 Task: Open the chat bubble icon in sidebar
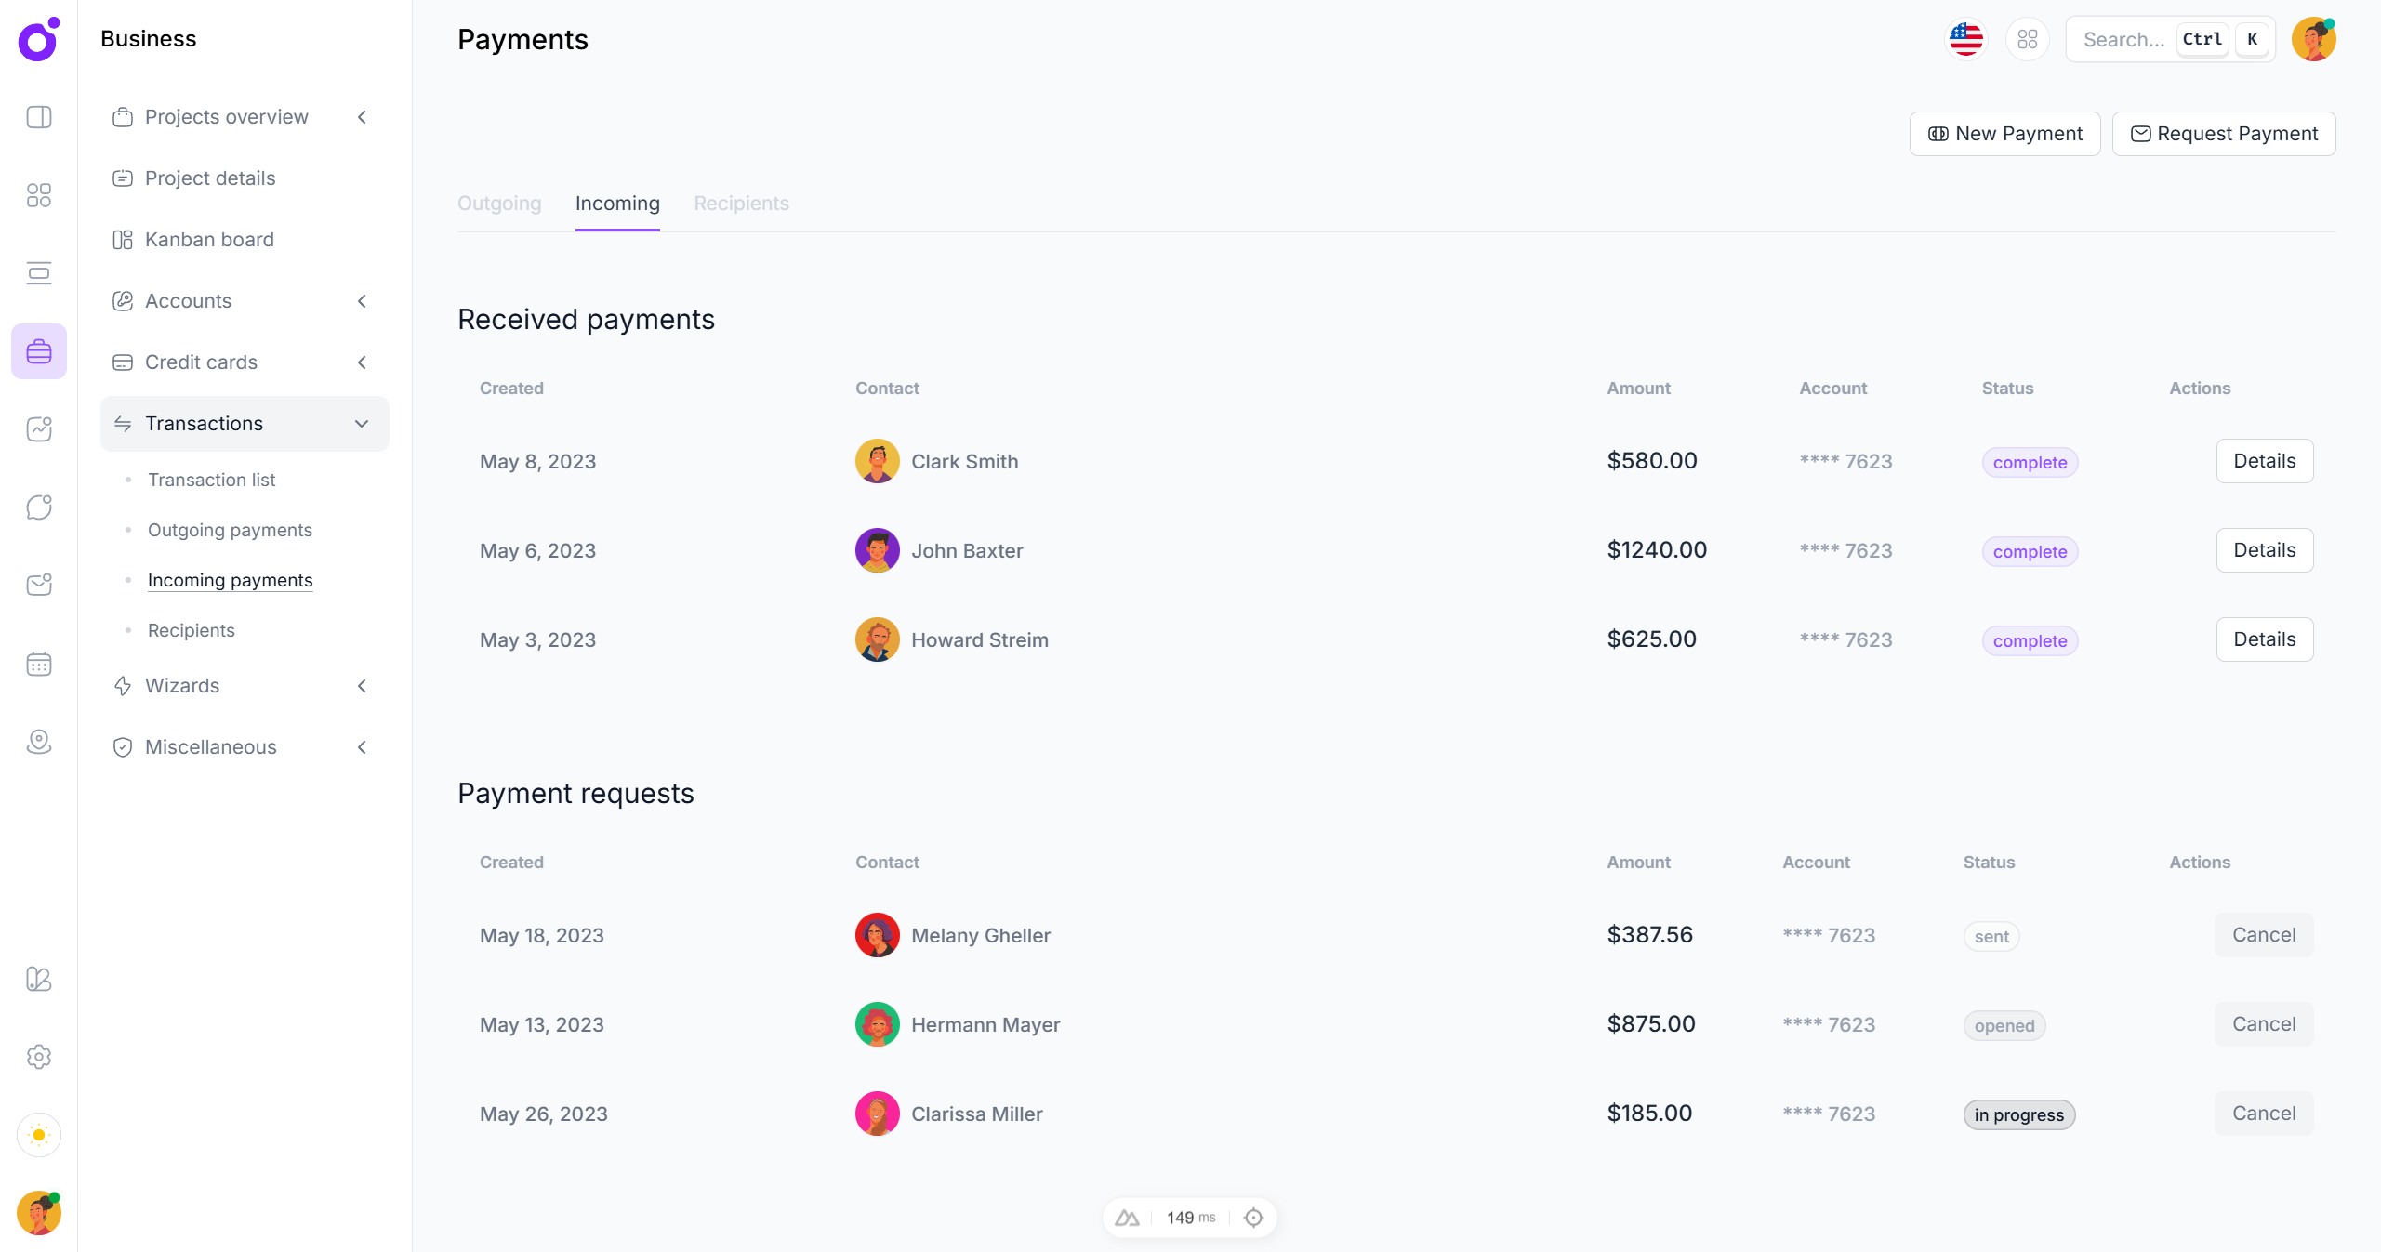pyautogui.click(x=39, y=507)
